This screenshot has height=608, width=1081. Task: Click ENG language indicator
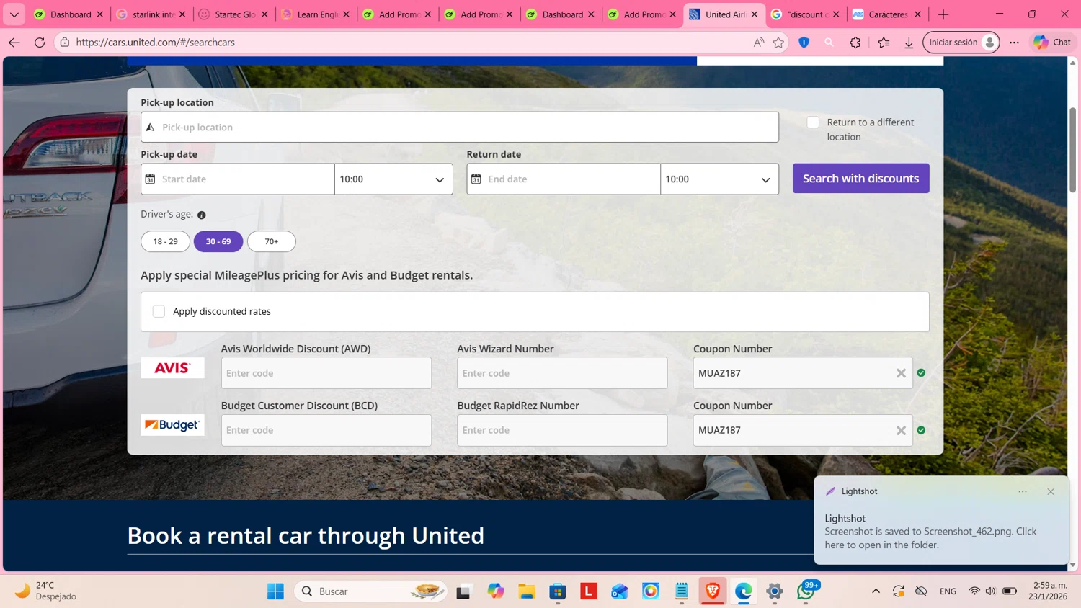click(x=948, y=591)
